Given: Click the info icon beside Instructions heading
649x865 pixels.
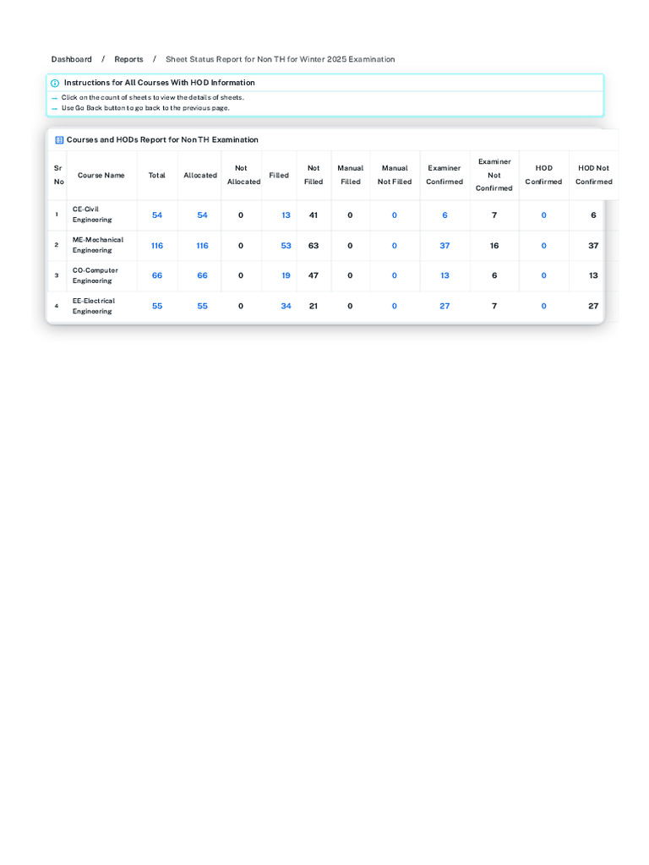Looking at the screenshot, I should (x=55, y=84).
